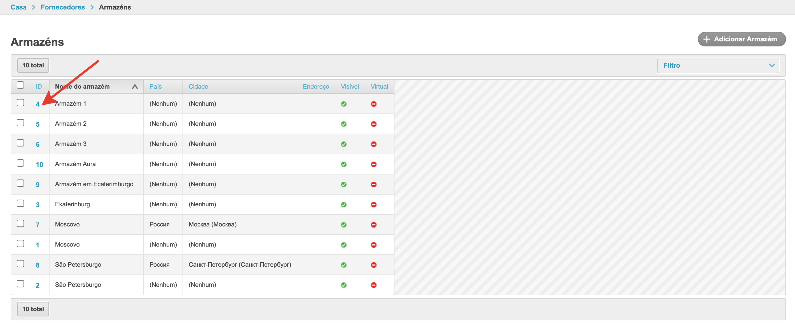Screen dimensions: 795x331
Task: Click green visible icon for São Petersburgo ID 2
Action: pyautogui.click(x=343, y=285)
